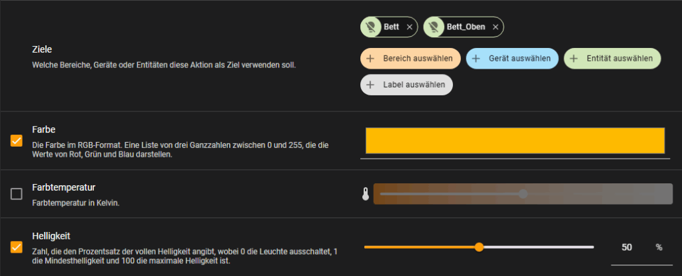Disable the Farbe checkbox

(x=17, y=141)
